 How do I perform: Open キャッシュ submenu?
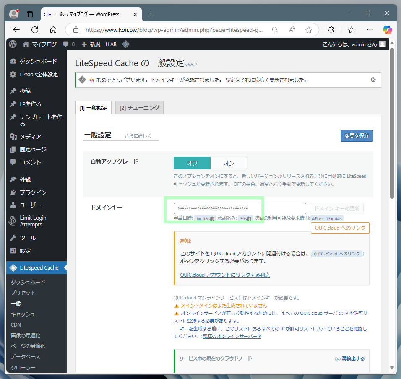[x=23, y=314]
